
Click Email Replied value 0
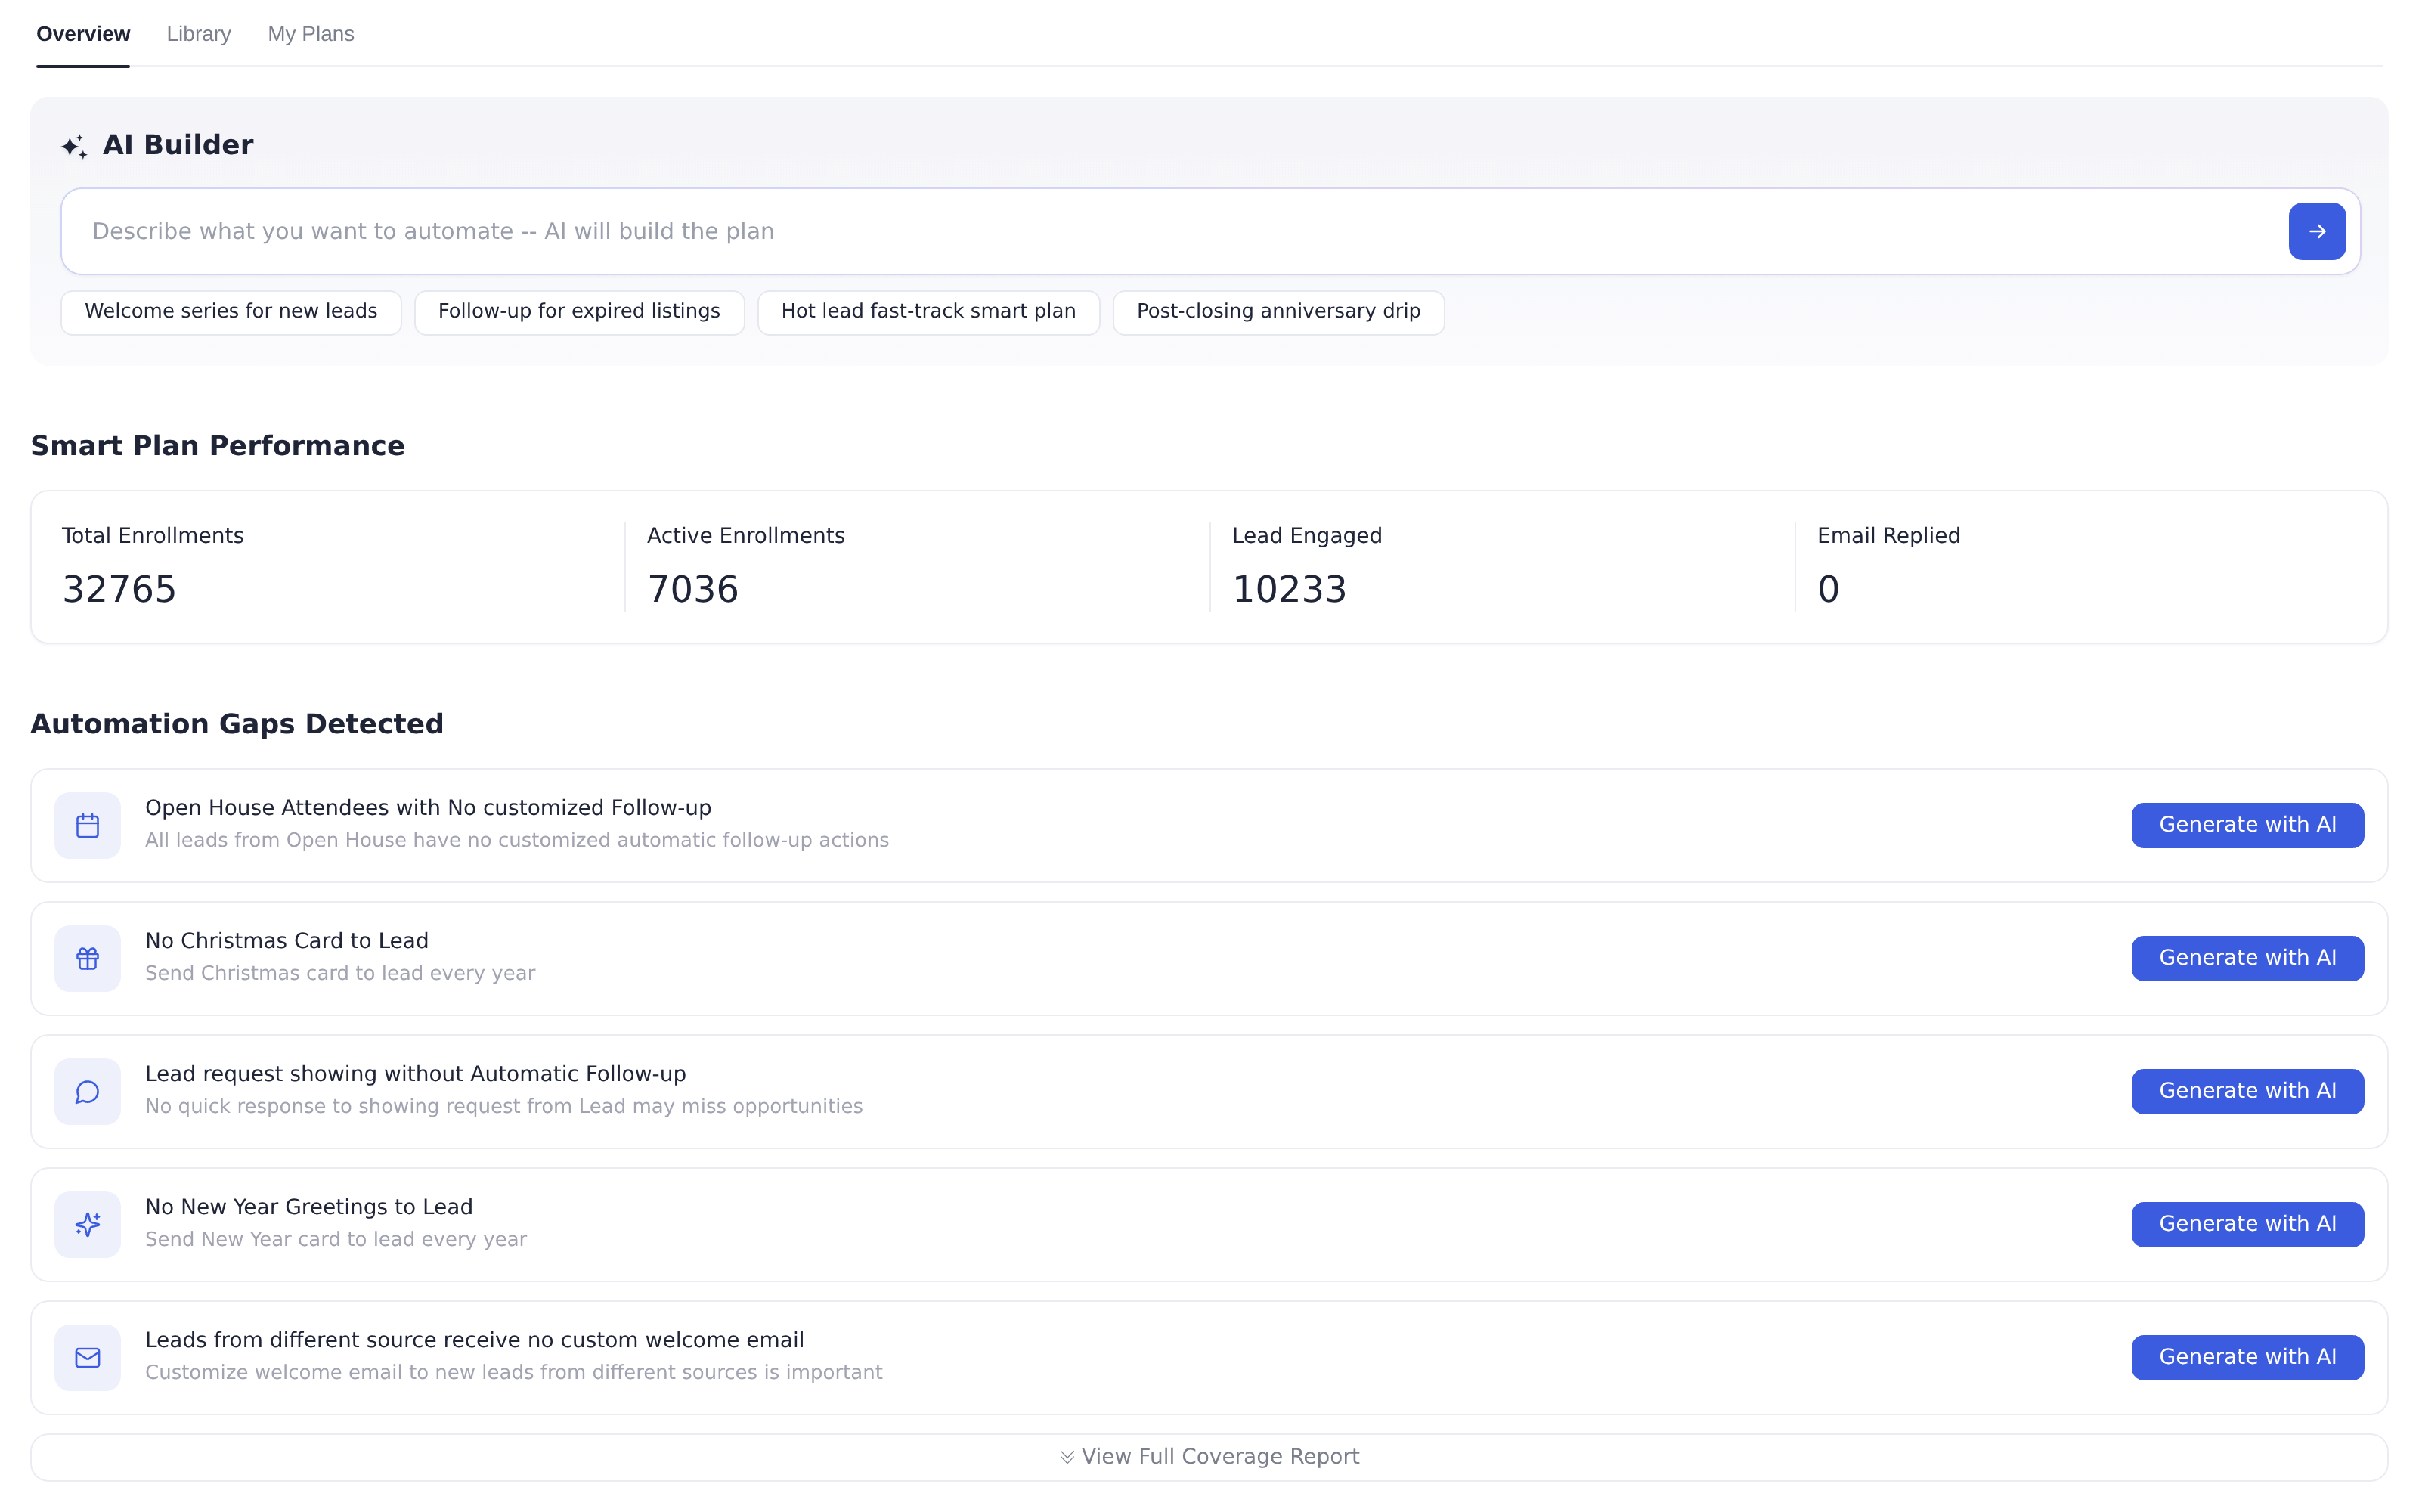1827,590
